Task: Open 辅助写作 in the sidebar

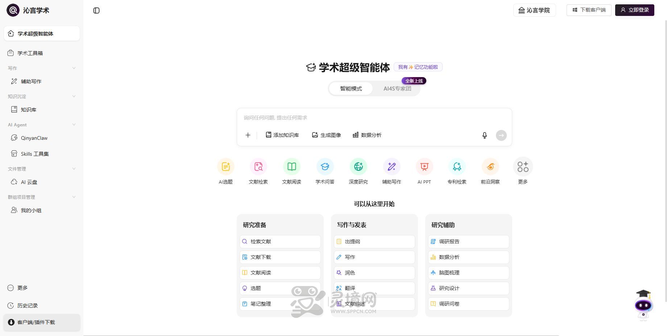Action: pyautogui.click(x=42, y=81)
